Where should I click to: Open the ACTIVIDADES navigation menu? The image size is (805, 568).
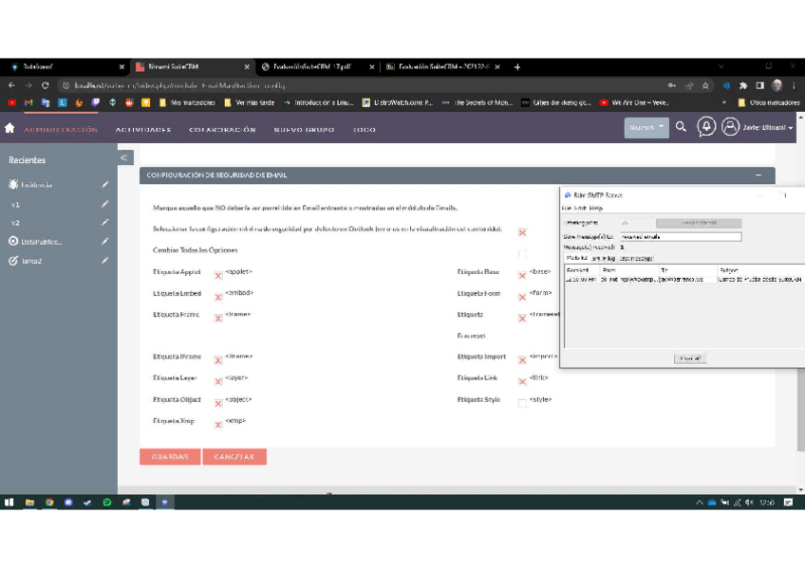[x=143, y=130]
